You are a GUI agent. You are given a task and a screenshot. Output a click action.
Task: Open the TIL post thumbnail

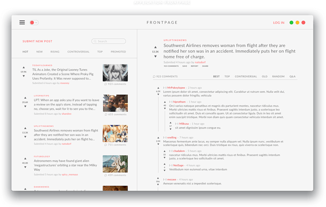coord(115,73)
